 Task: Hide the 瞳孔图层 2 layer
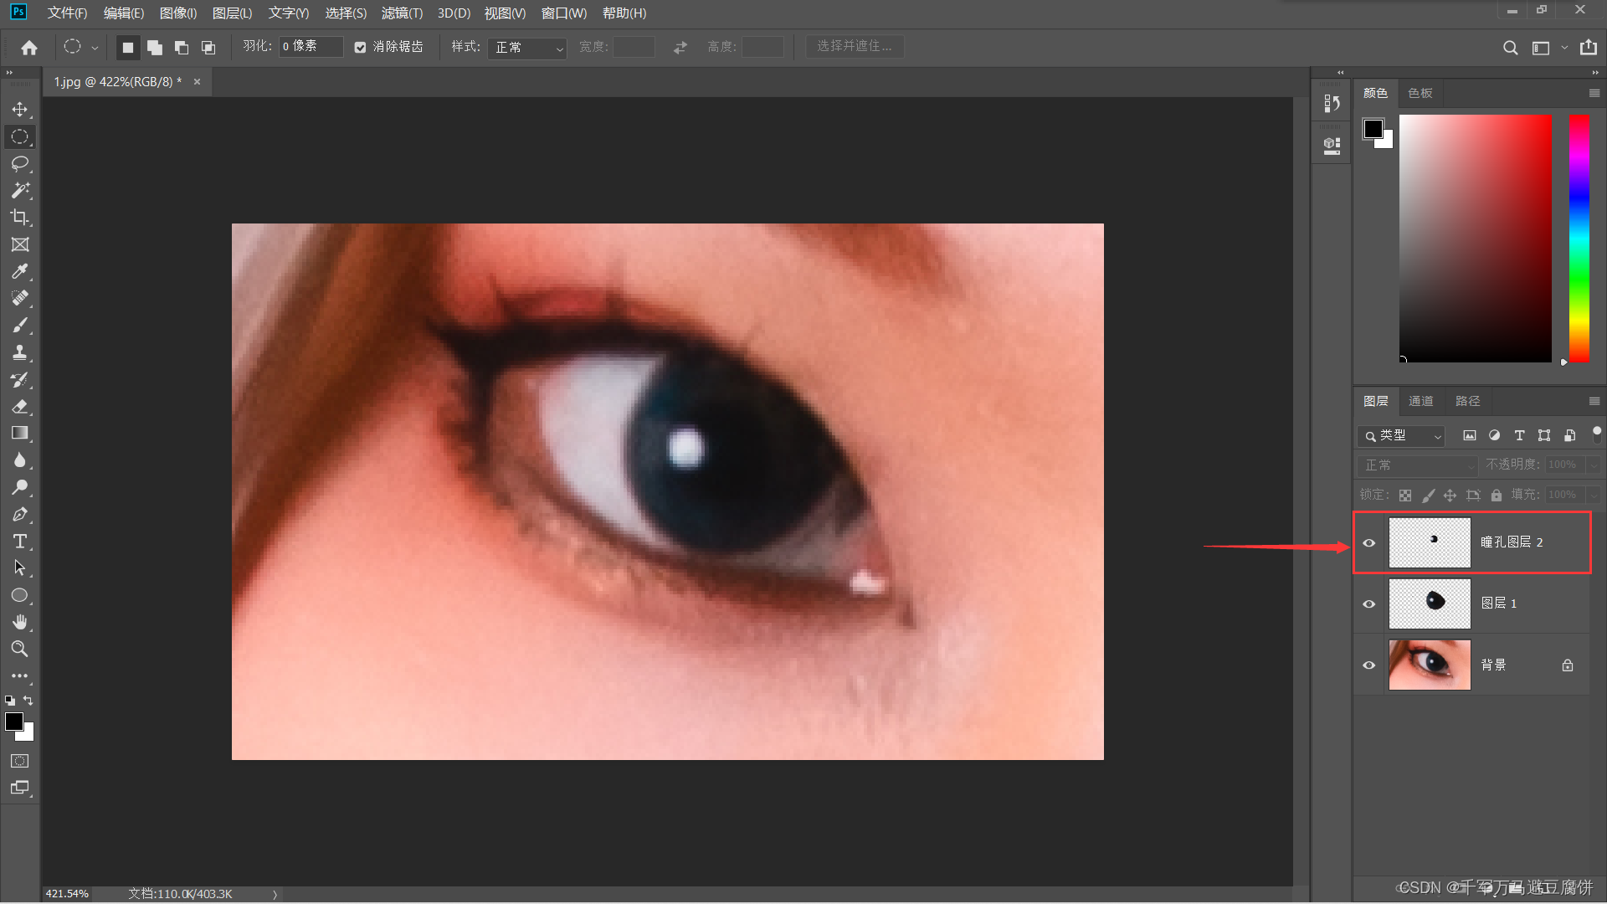click(1369, 542)
